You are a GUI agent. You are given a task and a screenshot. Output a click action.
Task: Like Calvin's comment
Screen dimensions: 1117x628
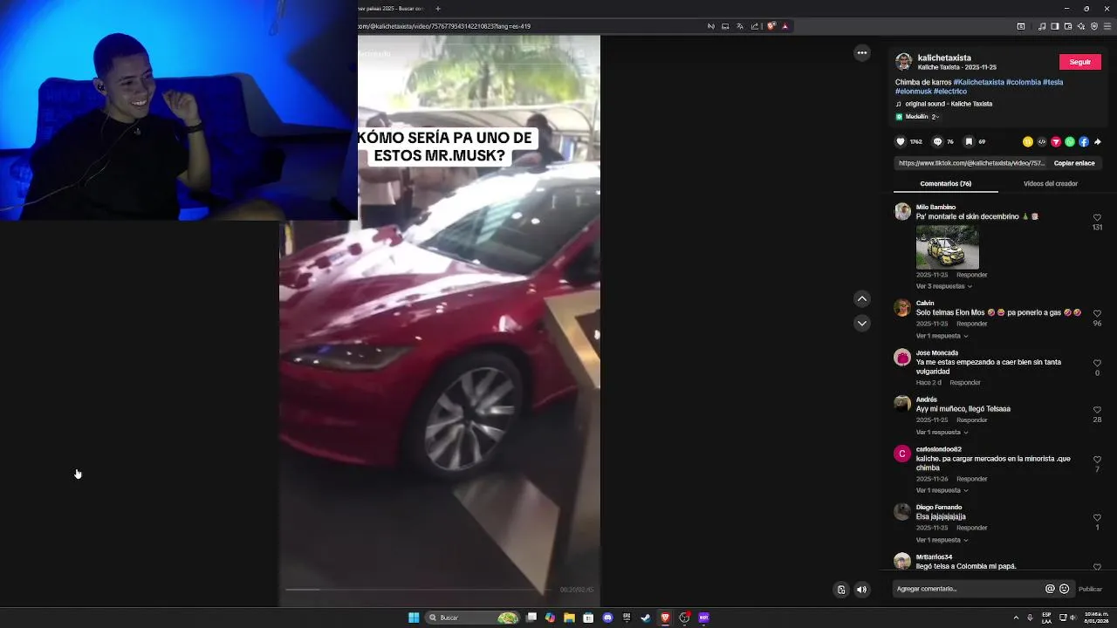point(1097,313)
